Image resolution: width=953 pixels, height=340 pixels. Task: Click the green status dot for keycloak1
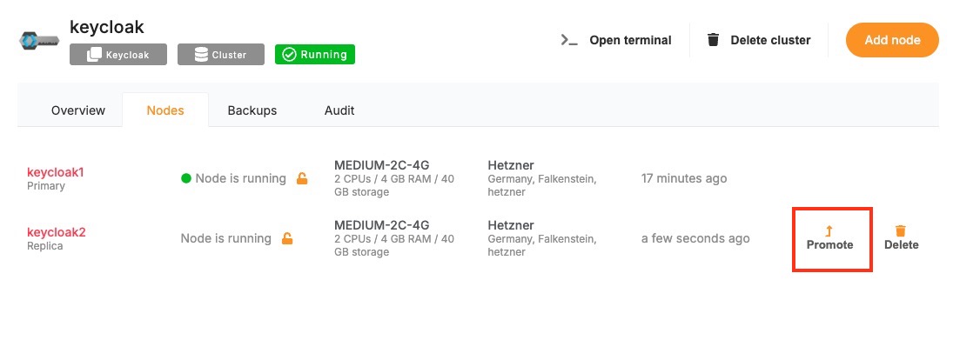pos(186,178)
